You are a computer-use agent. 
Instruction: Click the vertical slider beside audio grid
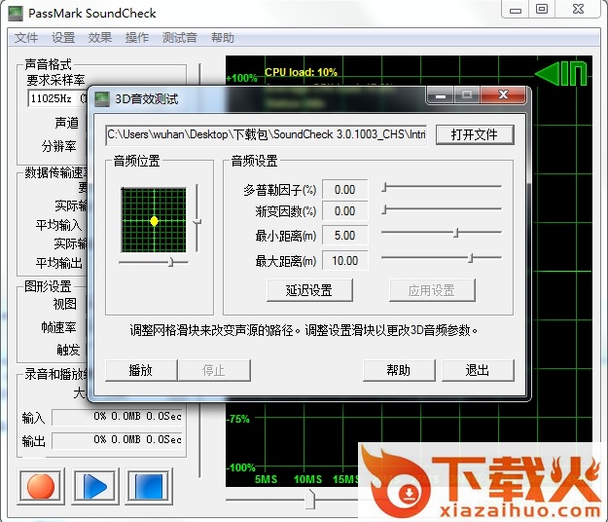point(197,222)
